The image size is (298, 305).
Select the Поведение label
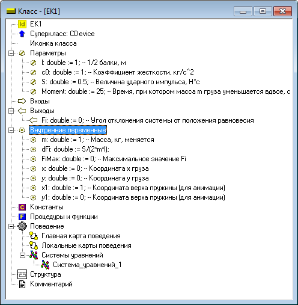(47, 226)
